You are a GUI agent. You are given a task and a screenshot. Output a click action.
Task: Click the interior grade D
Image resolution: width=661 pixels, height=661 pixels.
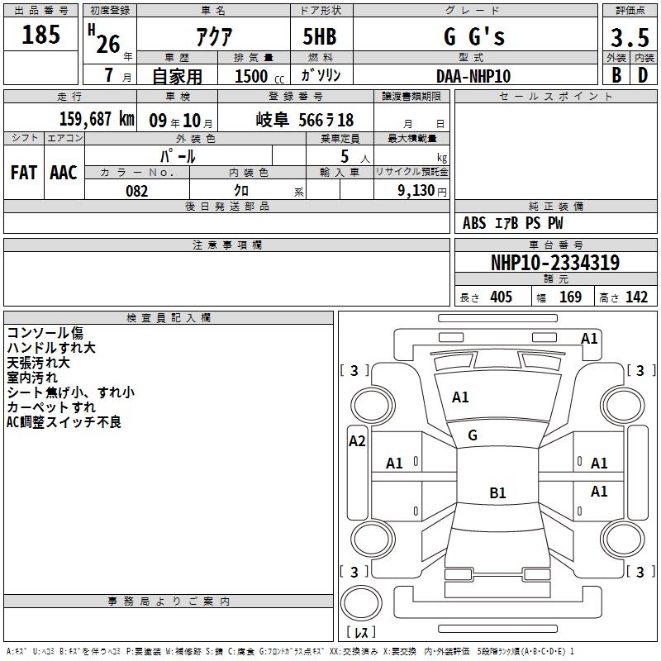643,75
